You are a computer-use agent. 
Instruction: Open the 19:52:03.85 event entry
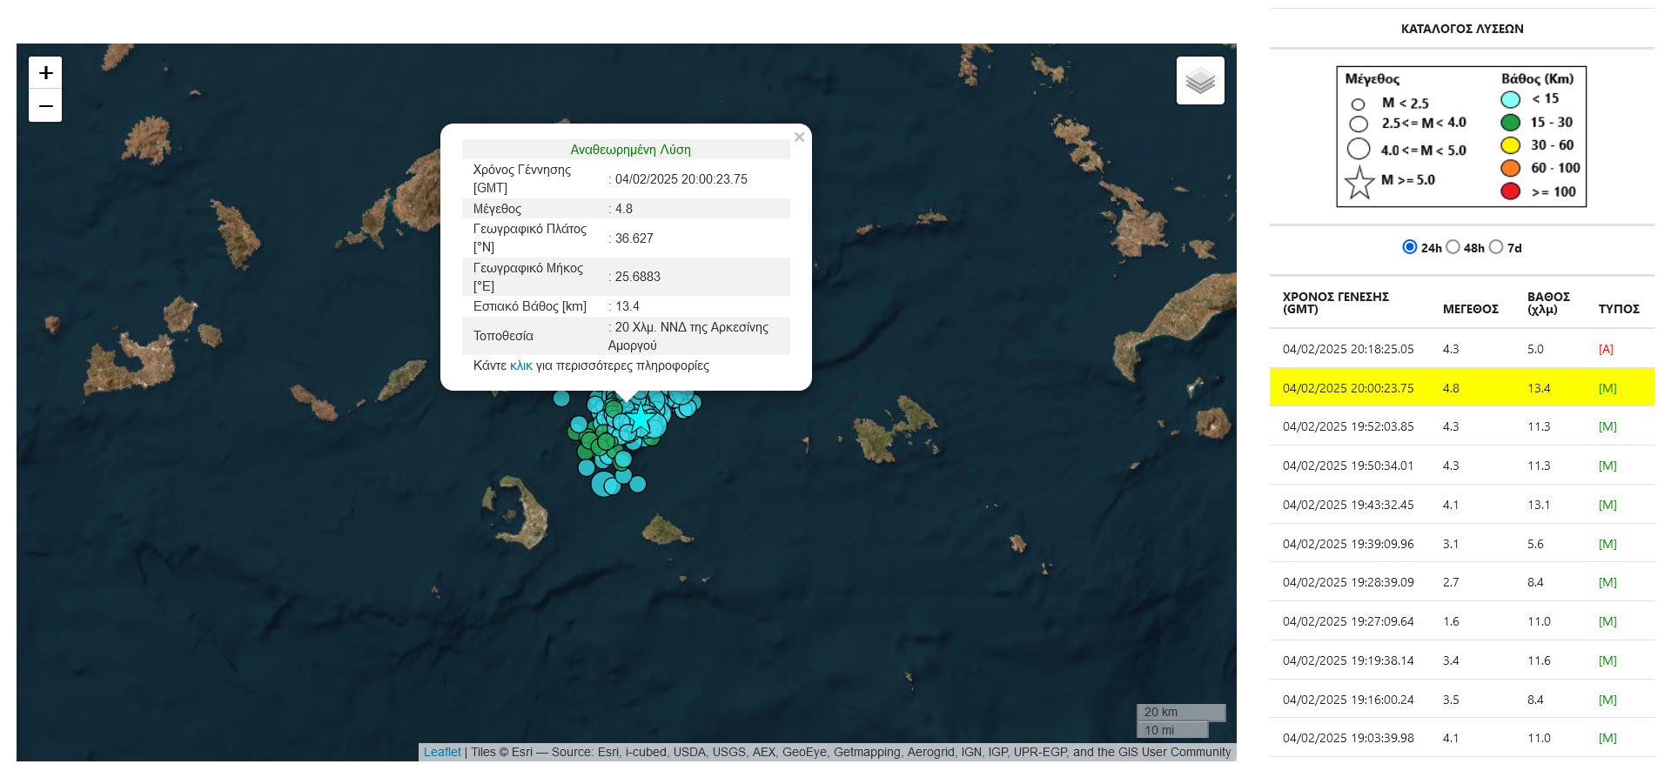pyautogui.click(x=1348, y=426)
